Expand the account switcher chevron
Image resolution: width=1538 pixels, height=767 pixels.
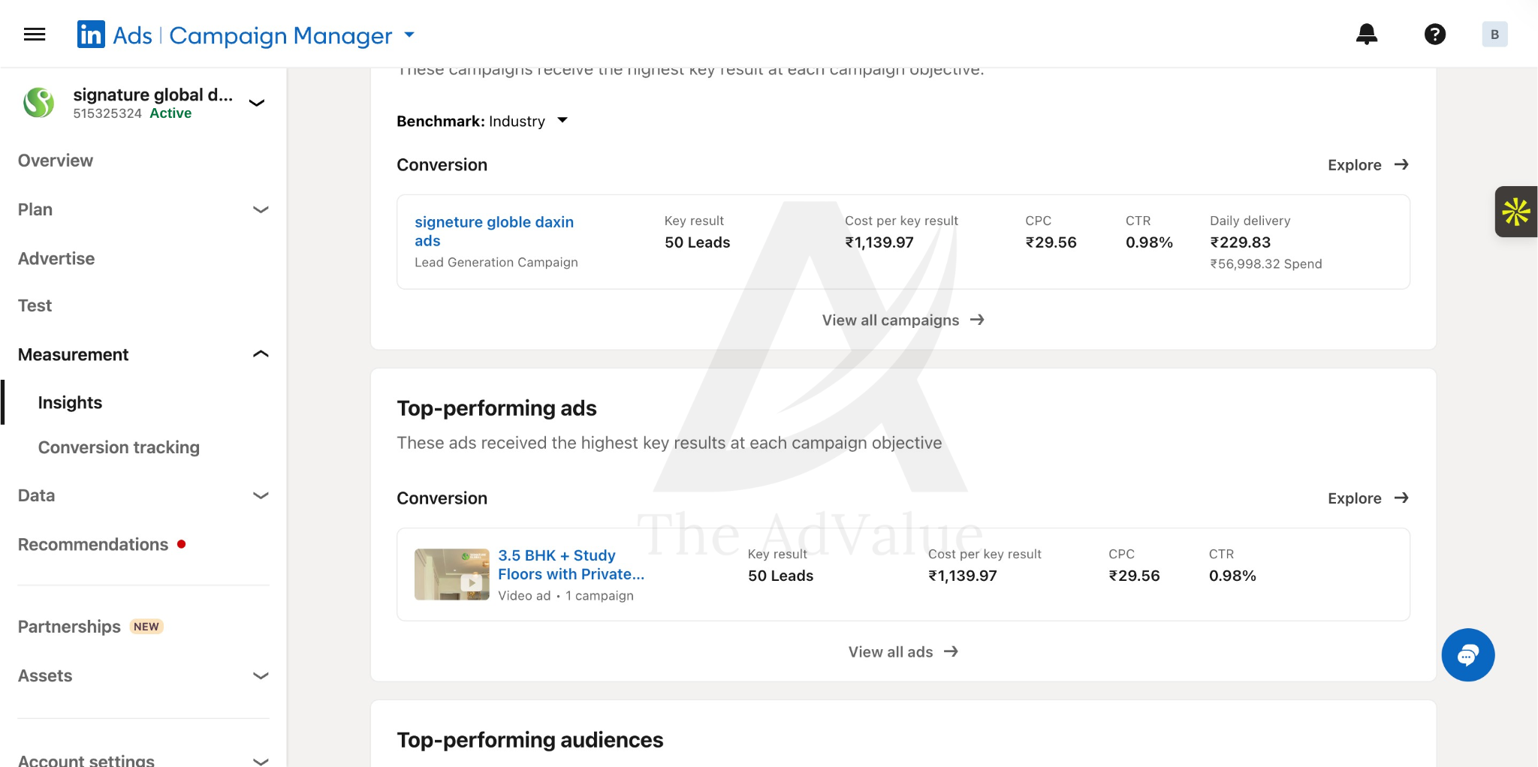coord(257,103)
